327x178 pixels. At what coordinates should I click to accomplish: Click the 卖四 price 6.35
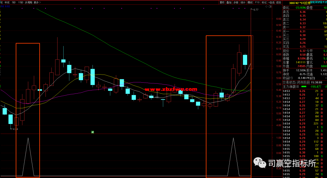302,16
